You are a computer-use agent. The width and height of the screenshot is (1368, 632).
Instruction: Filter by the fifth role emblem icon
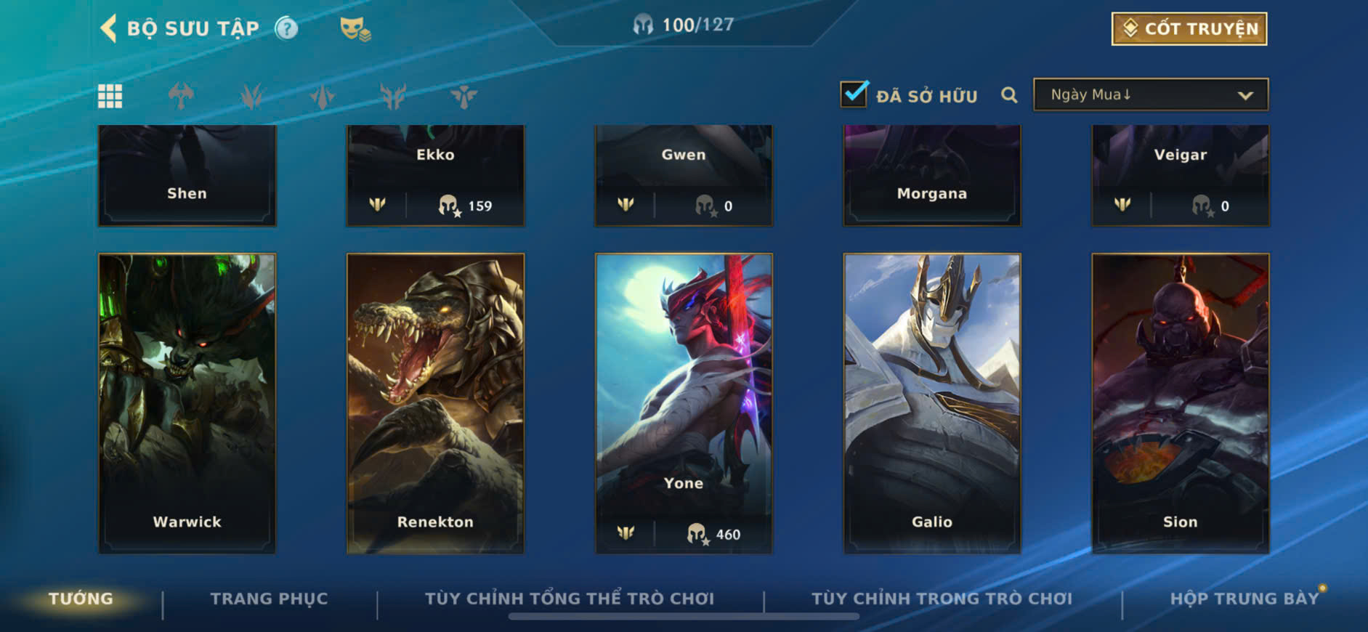click(464, 96)
